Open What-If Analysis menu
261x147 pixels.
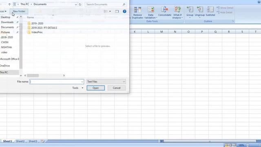click(x=177, y=13)
